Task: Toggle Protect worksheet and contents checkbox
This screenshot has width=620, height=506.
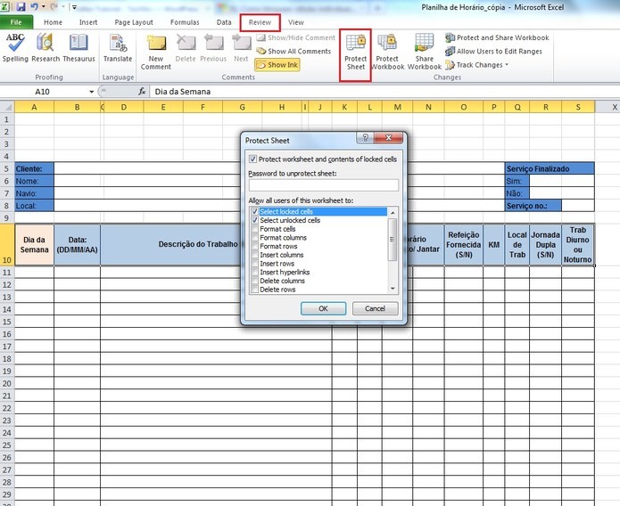Action: (252, 159)
